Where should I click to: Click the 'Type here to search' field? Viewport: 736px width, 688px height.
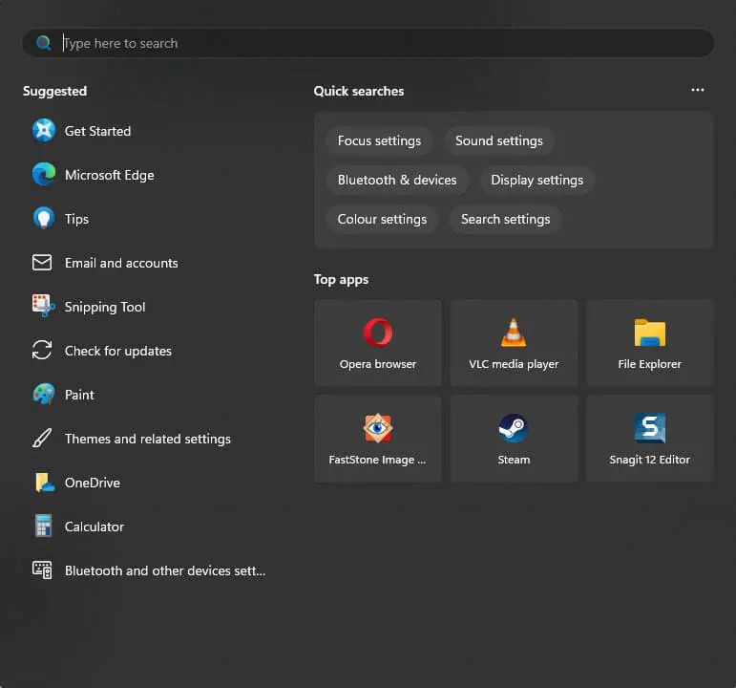point(368,43)
